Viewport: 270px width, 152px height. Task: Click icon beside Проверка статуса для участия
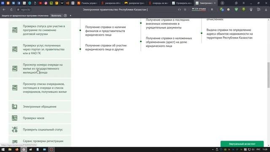pos(15,30)
